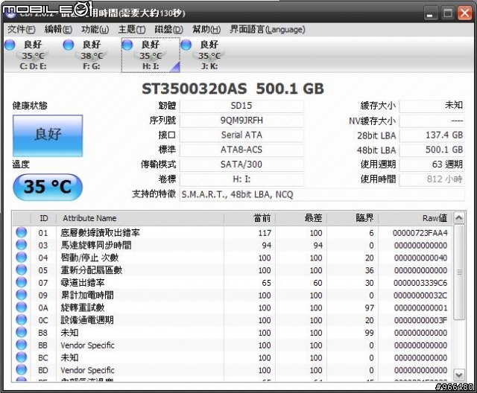Click the scroll up arrow of attribute list
Viewport: 477px width, 393px height.
pyautogui.click(x=459, y=218)
